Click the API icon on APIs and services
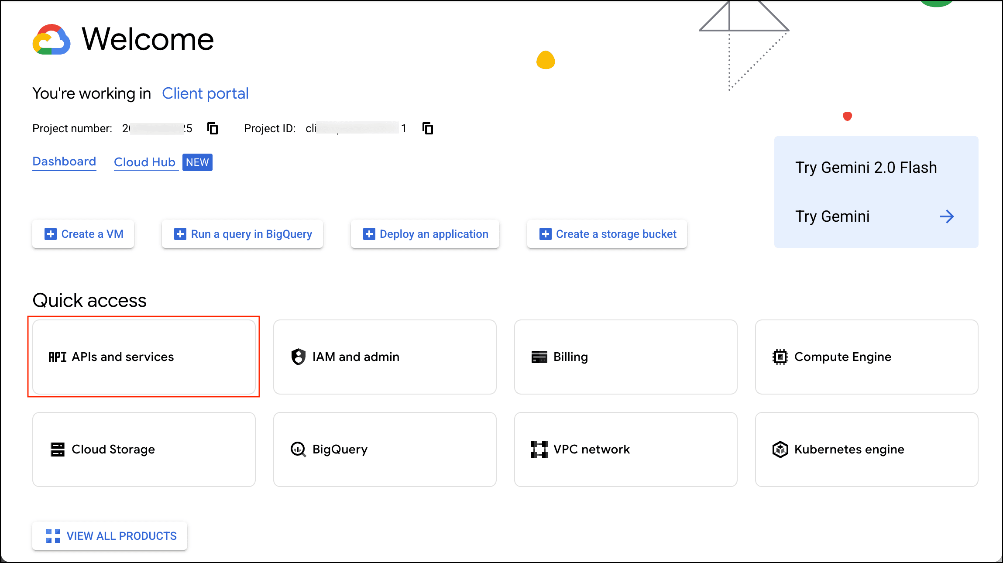1003x563 pixels. [x=57, y=357]
